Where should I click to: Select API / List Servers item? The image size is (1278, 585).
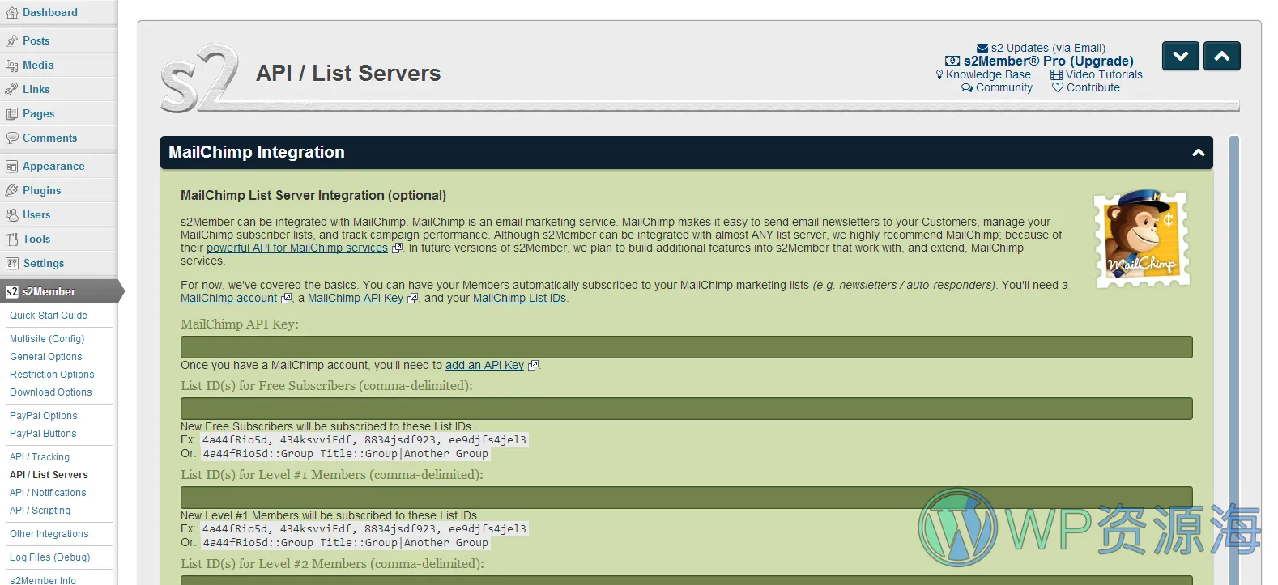[x=49, y=475]
